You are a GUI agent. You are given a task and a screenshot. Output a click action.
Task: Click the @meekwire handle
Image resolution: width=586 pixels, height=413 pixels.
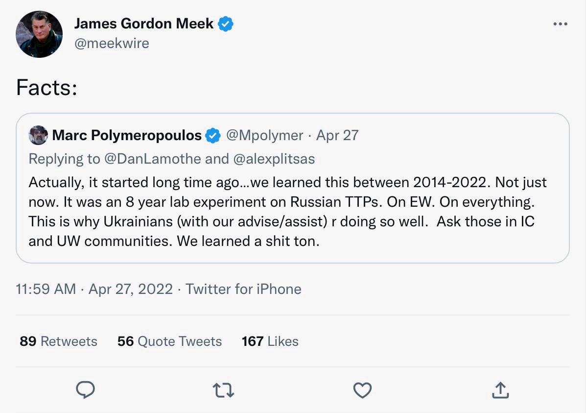click(x=112, y=43)
